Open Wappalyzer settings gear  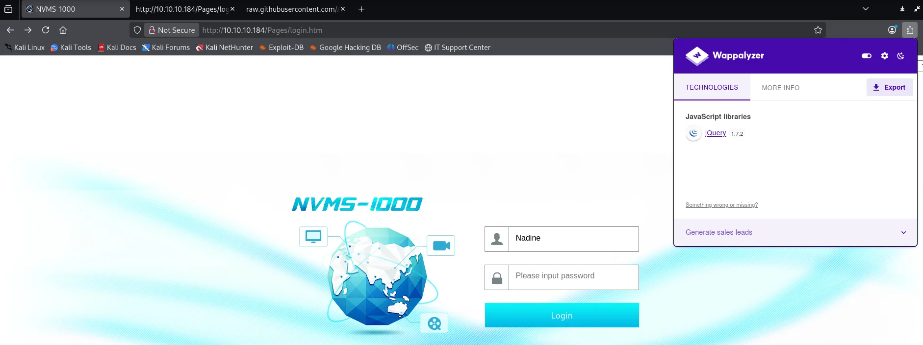885,56
